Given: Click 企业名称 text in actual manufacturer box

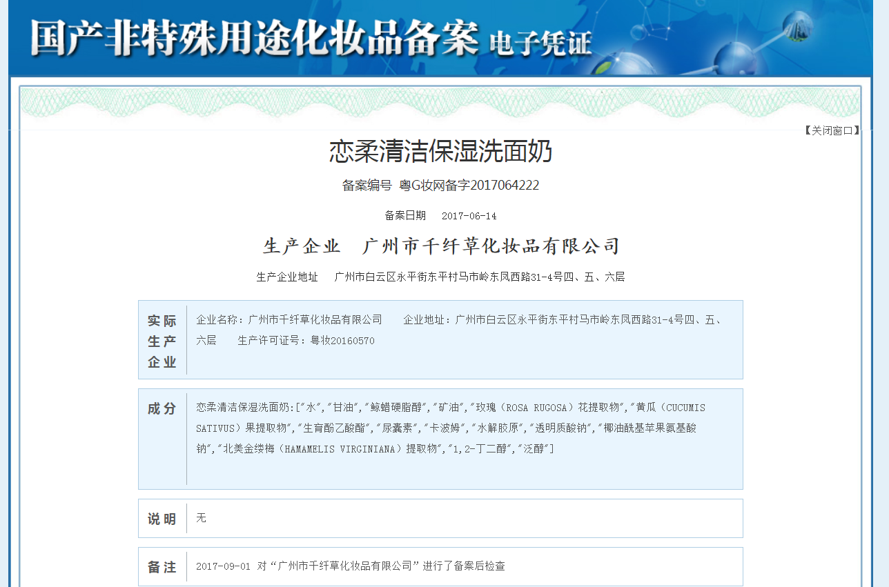Looking at the screenshot, I should (289, 319).
